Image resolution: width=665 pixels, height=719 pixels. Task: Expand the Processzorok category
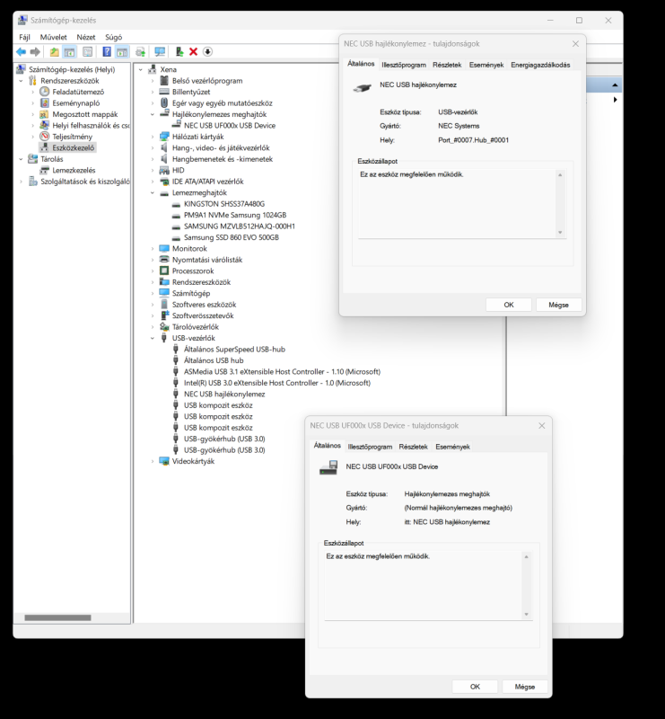click(x=153, y=271)
